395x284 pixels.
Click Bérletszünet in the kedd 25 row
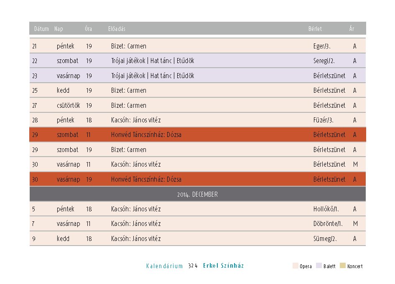coord(329,90)
